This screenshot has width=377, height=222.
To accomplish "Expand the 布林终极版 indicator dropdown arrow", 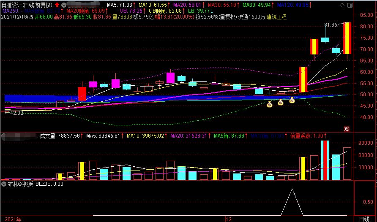I will tap(4, 184).
